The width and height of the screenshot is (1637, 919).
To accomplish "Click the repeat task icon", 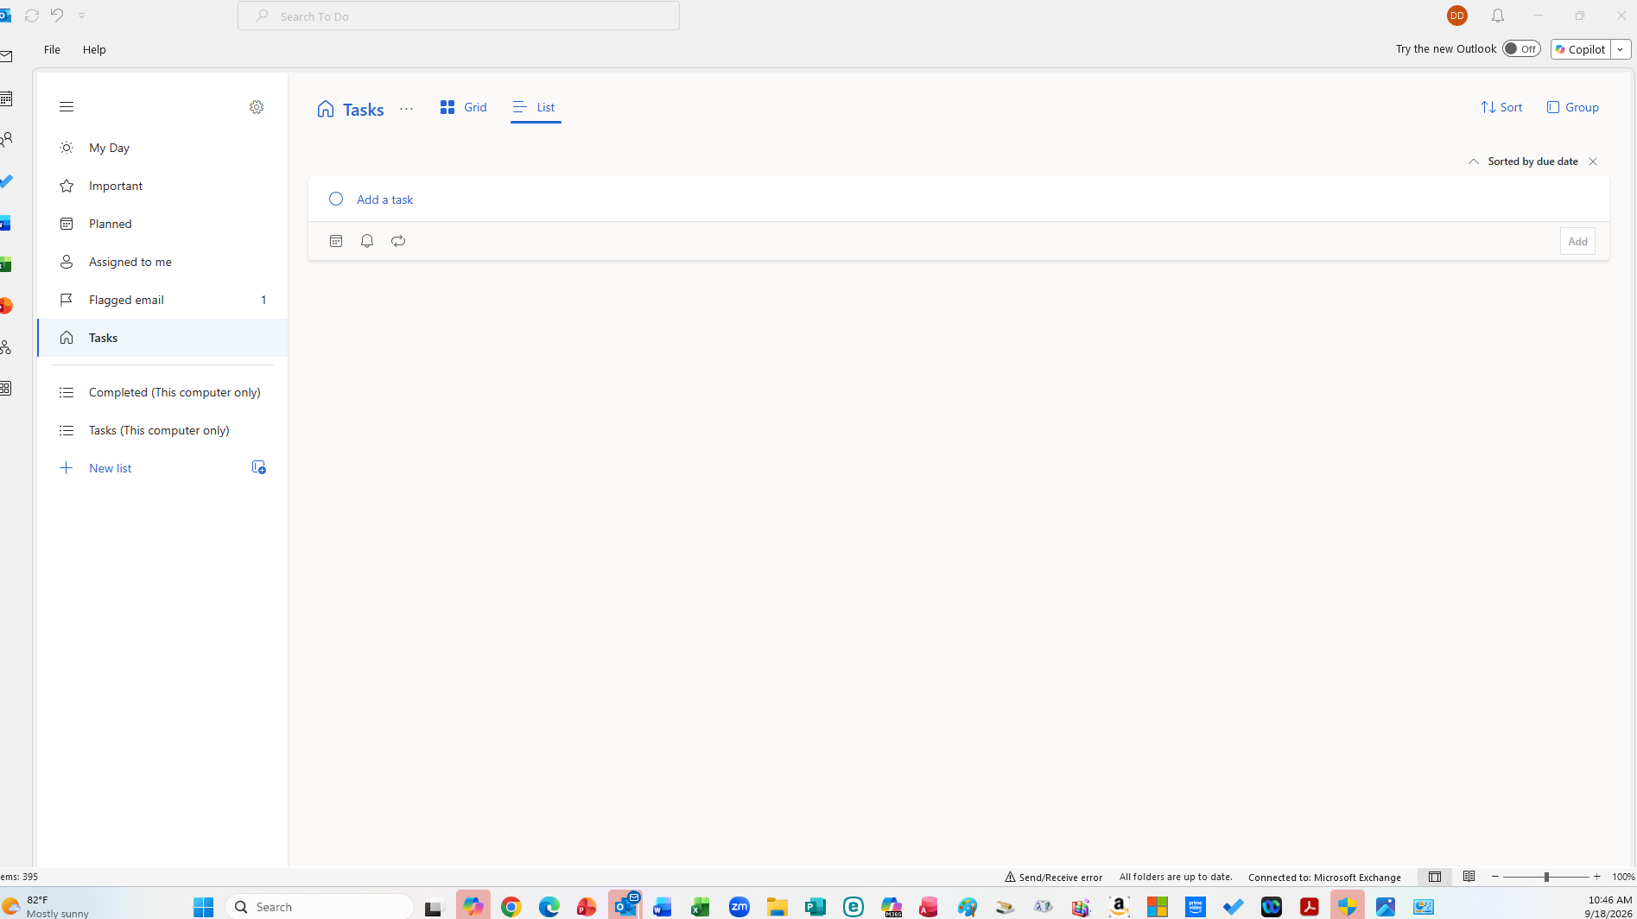I will click(x=398, y=241).
